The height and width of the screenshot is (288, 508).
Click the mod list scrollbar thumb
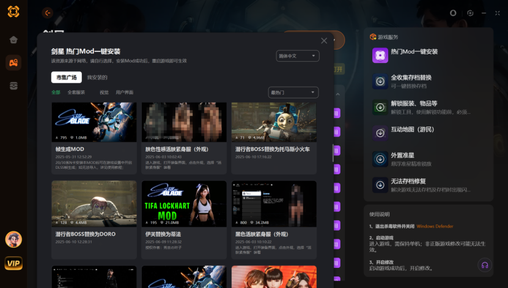[x=333, y=153]
